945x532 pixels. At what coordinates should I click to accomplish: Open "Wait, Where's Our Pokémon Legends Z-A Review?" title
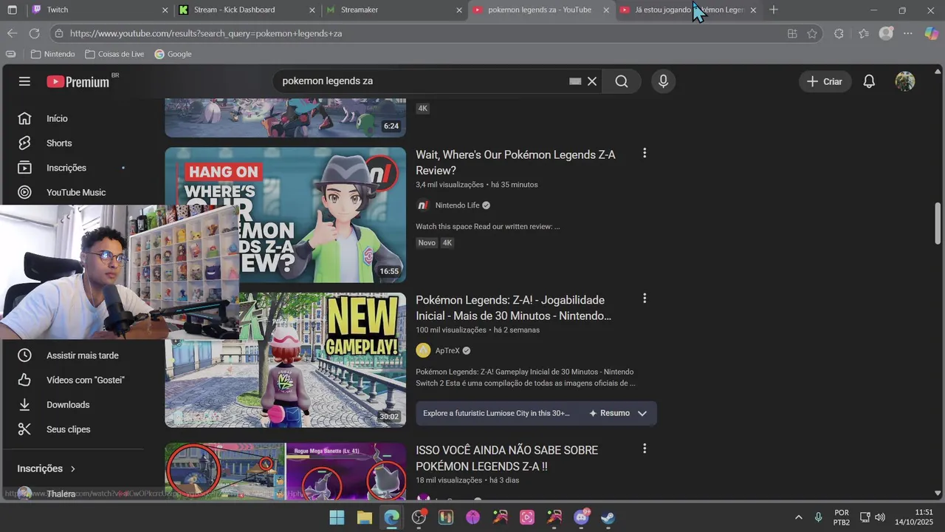(x=515, y=163)
